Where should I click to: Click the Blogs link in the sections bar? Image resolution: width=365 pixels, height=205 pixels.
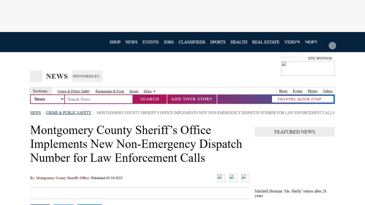tap(283, 91)
